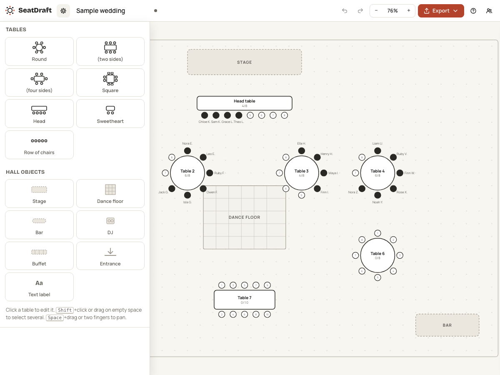
Task: Add a Round table from the palette
Action: coord(39,51)
